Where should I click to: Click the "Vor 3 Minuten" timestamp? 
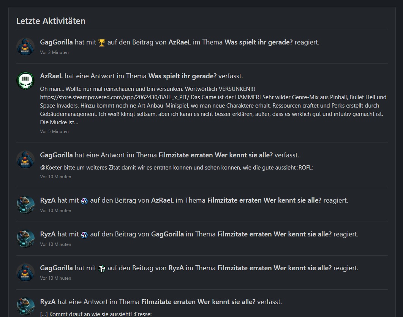click(54, 52)
